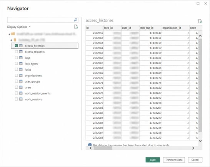Click the database icon in tree
Viewport: 210px width, 167px height.
click(15, 40)
